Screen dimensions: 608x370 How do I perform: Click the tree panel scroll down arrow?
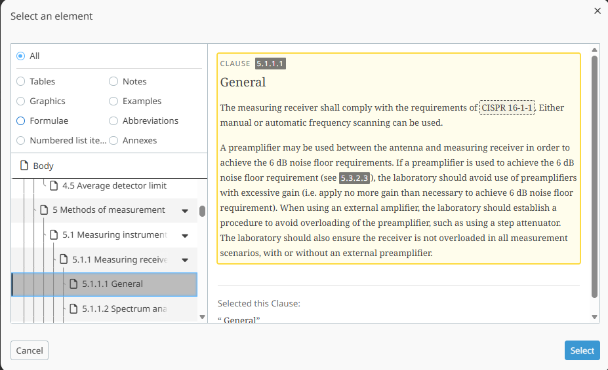202,317
